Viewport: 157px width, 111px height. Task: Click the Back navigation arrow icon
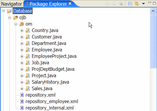pyautogui.click(x=107, y=4)
